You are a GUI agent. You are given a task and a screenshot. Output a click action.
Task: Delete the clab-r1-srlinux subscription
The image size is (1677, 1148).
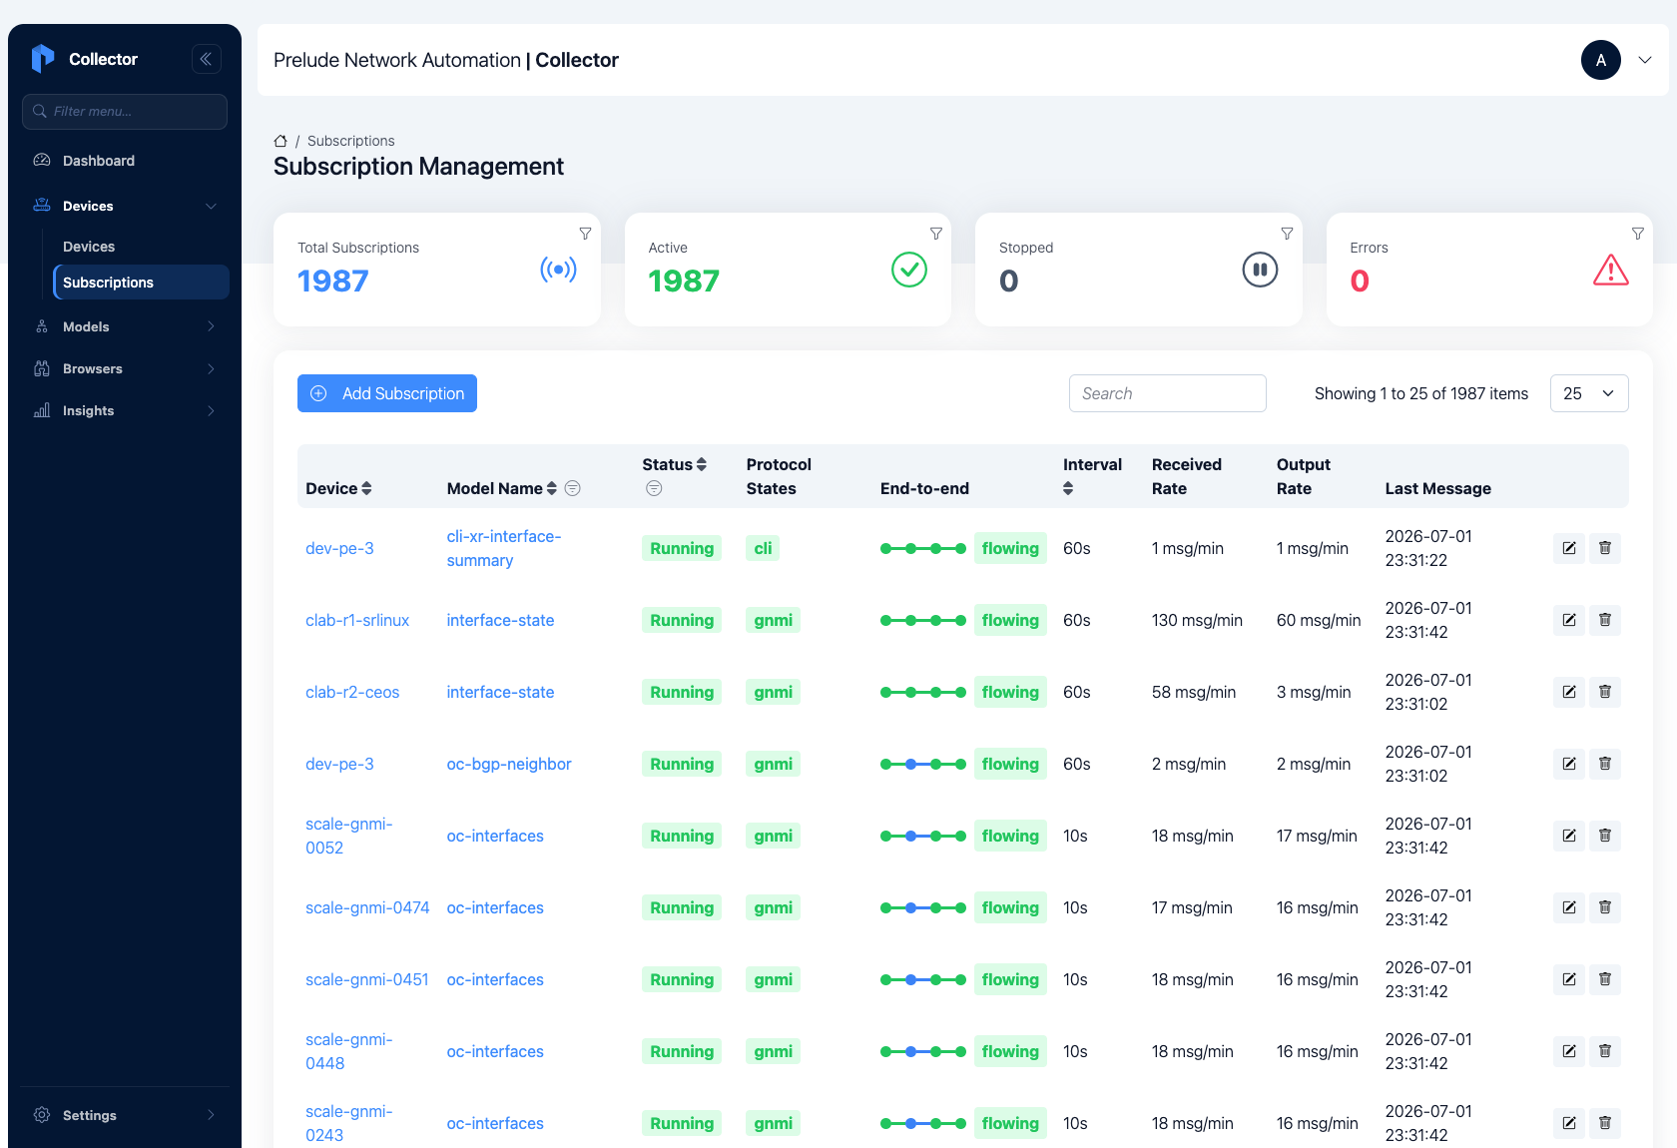pyautogui.click(x=1605, y=620)
